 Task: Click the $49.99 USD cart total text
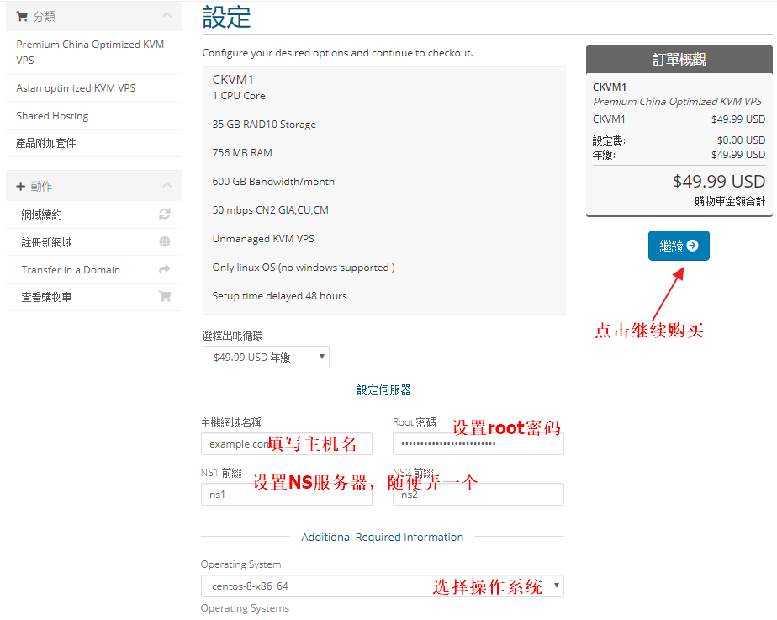[x=718, y=182]
